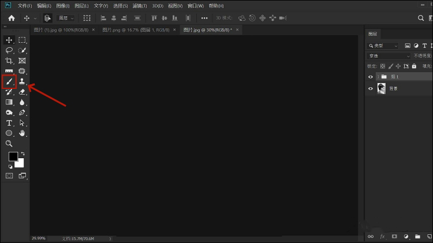
Task: Open the screen mode switcher
Action: (23, 176)
